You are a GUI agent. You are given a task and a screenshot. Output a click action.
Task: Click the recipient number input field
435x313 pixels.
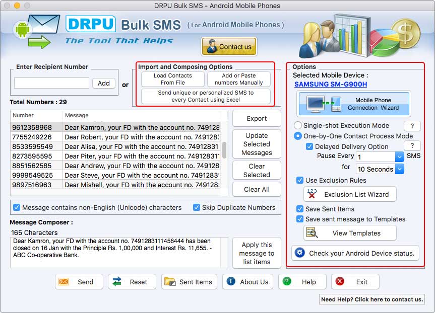(x=51, y=83)
